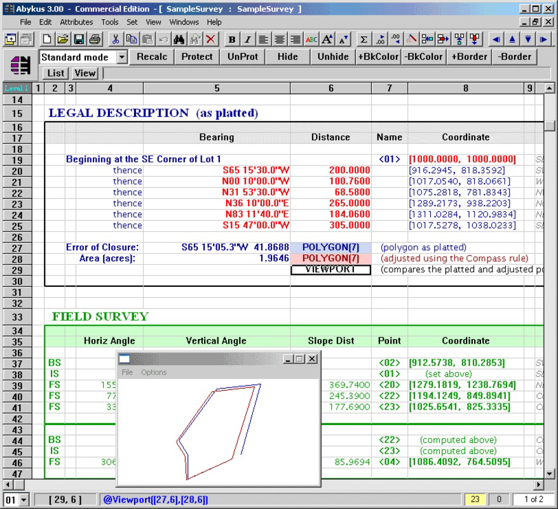The height and width of the screenshot is (509, 558).
Task: Open Options menu in viewport window
Action: coord(154,372)
